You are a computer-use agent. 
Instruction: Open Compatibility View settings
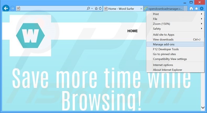(x=175, y=59)
